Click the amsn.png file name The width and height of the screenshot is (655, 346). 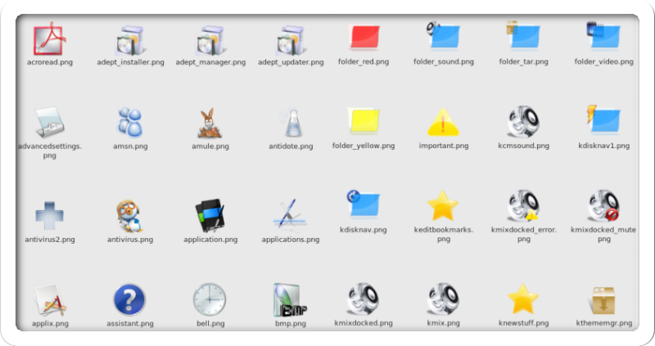pyautogui.click(x=130, y=146)
